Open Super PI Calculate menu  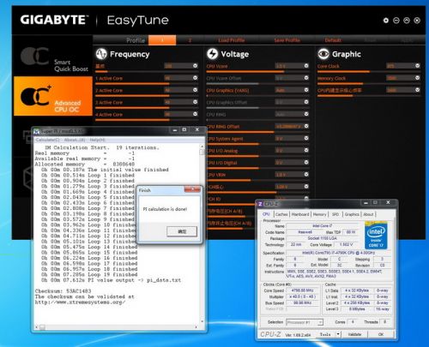click(x=47, y=140)
